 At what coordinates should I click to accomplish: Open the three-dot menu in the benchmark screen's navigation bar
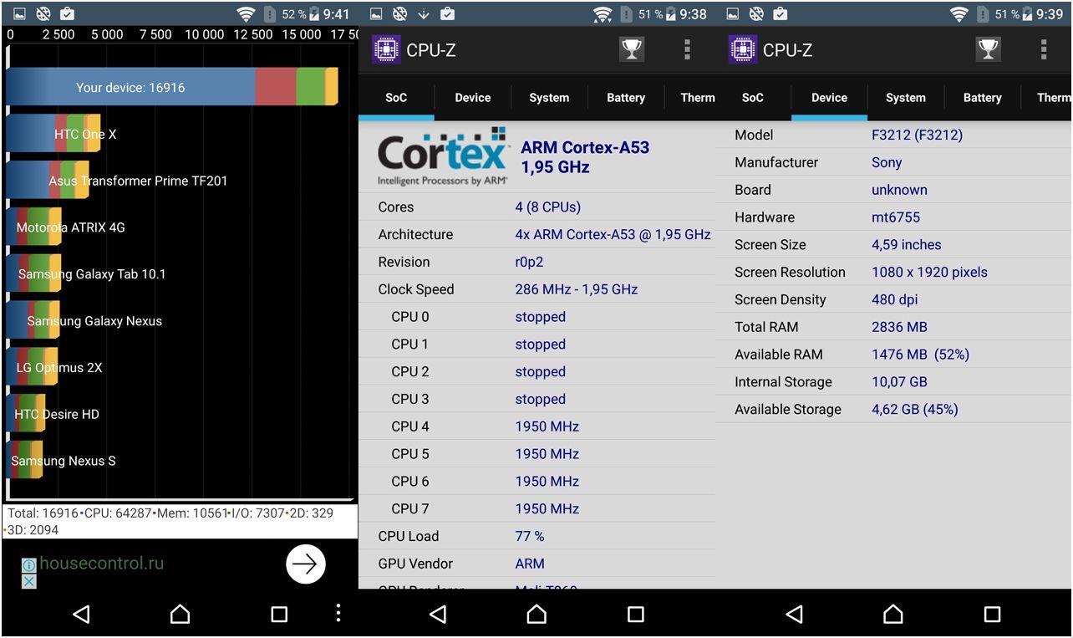[338, 614]
